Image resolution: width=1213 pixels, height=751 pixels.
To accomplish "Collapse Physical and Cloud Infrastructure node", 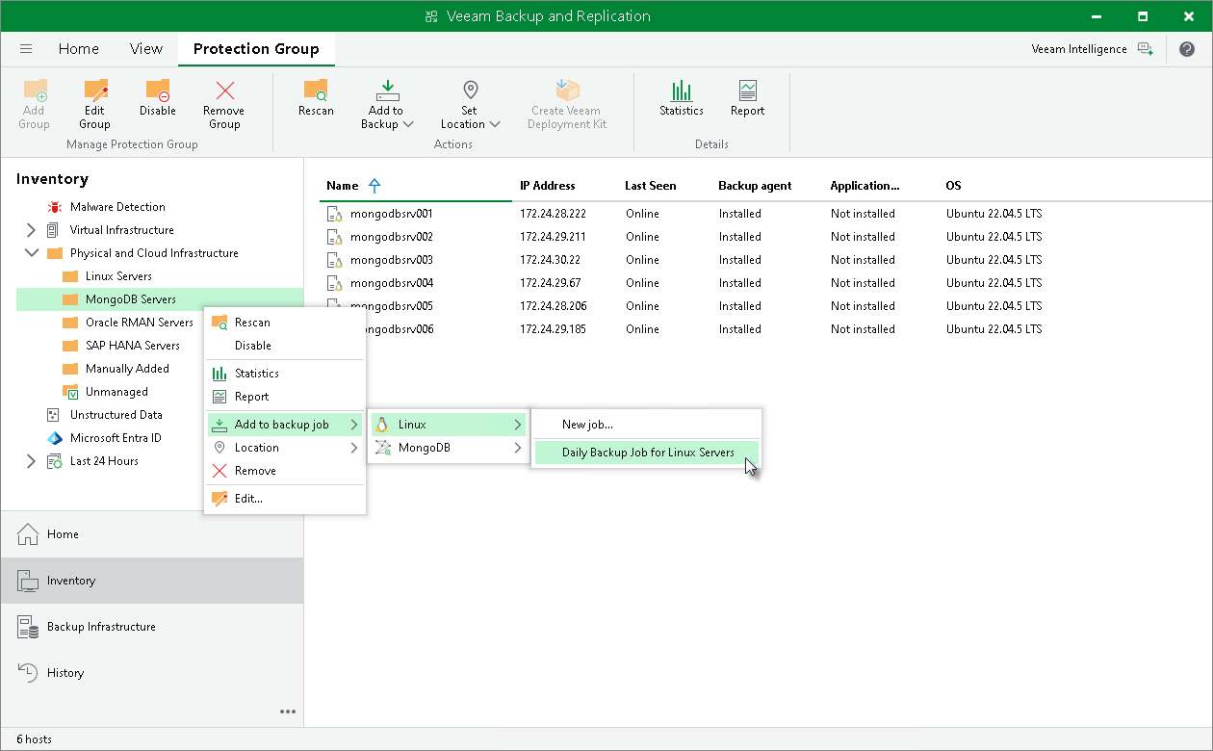I will click(31, 253).
